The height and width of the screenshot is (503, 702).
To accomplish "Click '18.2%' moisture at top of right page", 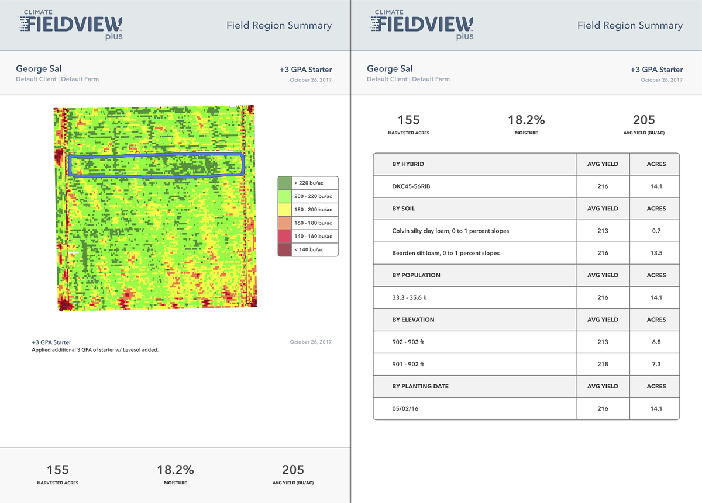I will [x=526, y=120].
